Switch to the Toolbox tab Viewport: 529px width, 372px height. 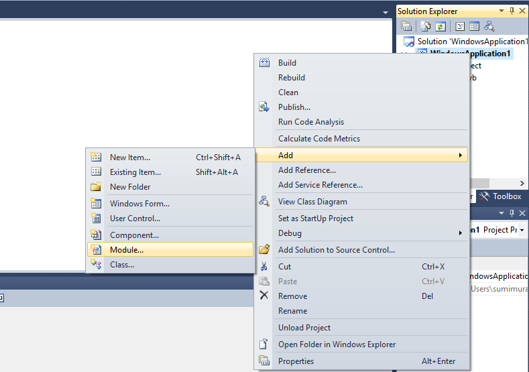coord(501,196)
